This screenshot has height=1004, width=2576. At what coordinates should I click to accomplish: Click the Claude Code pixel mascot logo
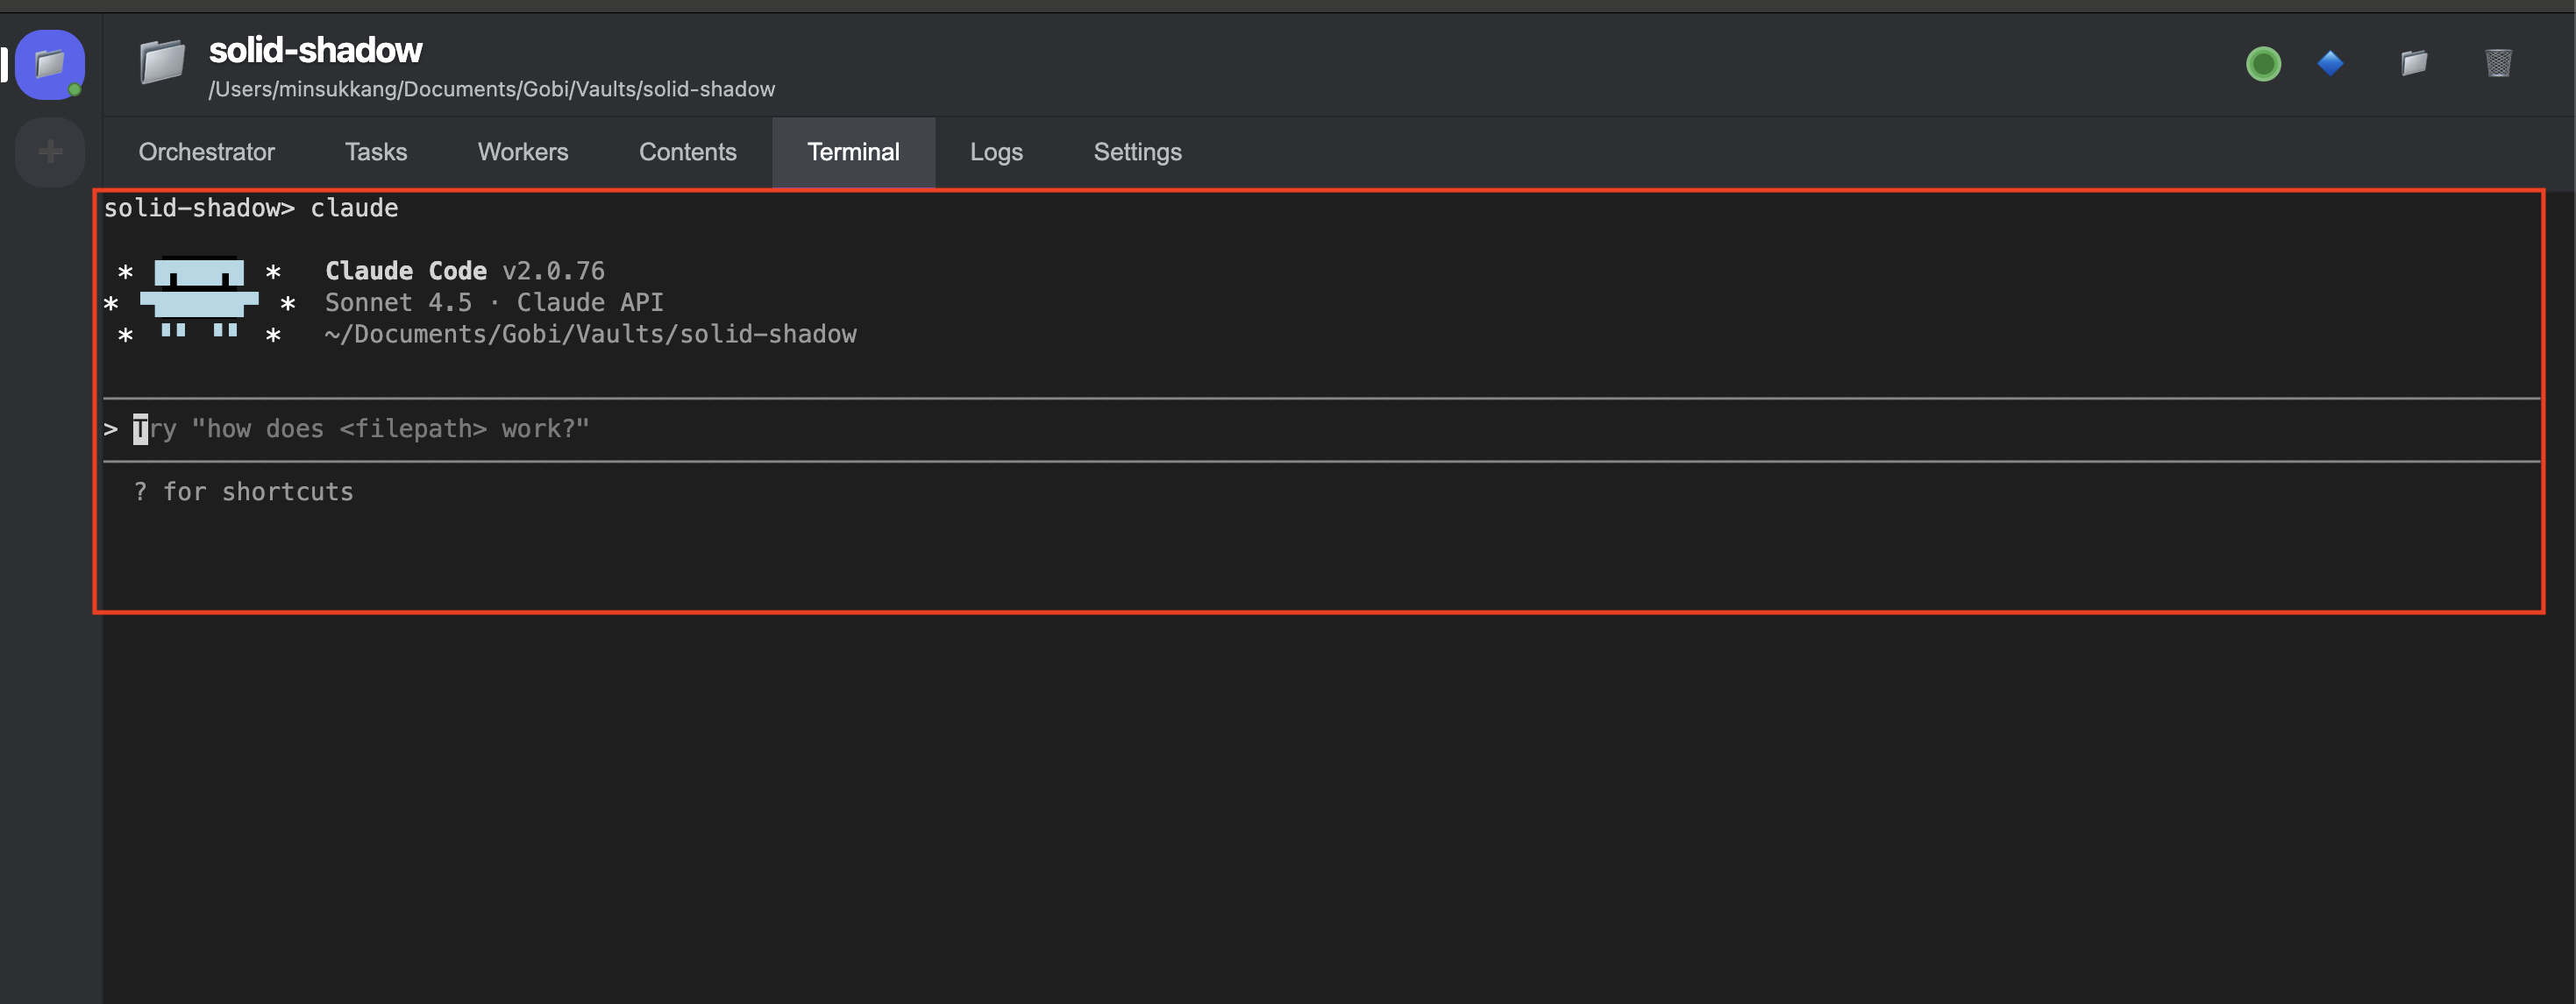199,300
